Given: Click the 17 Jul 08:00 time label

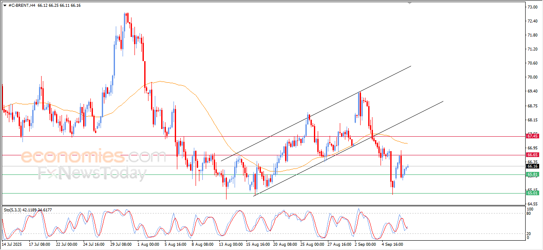Looking at the screenshot, I should pyautogui.click(x=39, y=244).
